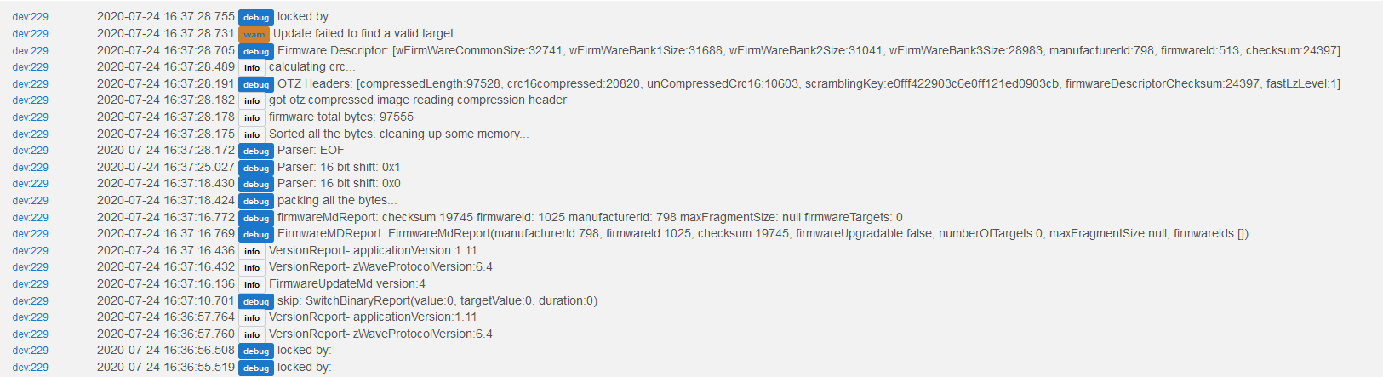Screen dimensions: 1383x377
Task: Click info badge next to calculating crc
Action: pyautogui.click(x=252, y=67)
